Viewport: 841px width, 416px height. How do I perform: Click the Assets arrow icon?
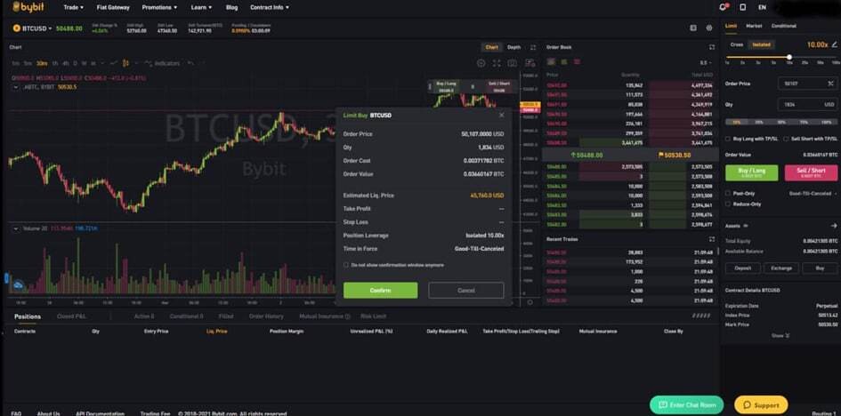[x=834, y=226]
